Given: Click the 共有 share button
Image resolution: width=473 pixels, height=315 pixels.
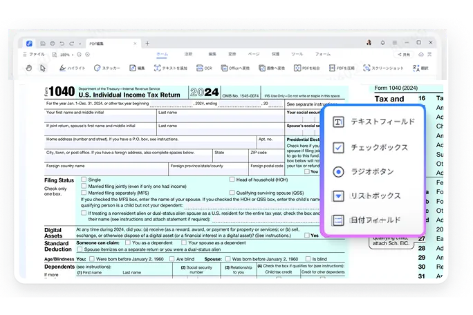Looking at the screenshot, I should (x=404, y=55).
